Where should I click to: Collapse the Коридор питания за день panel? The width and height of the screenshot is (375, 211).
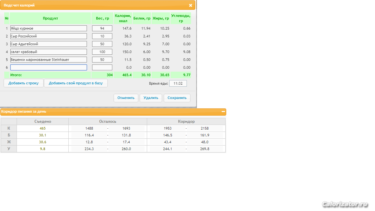click(x=223, y=111)
